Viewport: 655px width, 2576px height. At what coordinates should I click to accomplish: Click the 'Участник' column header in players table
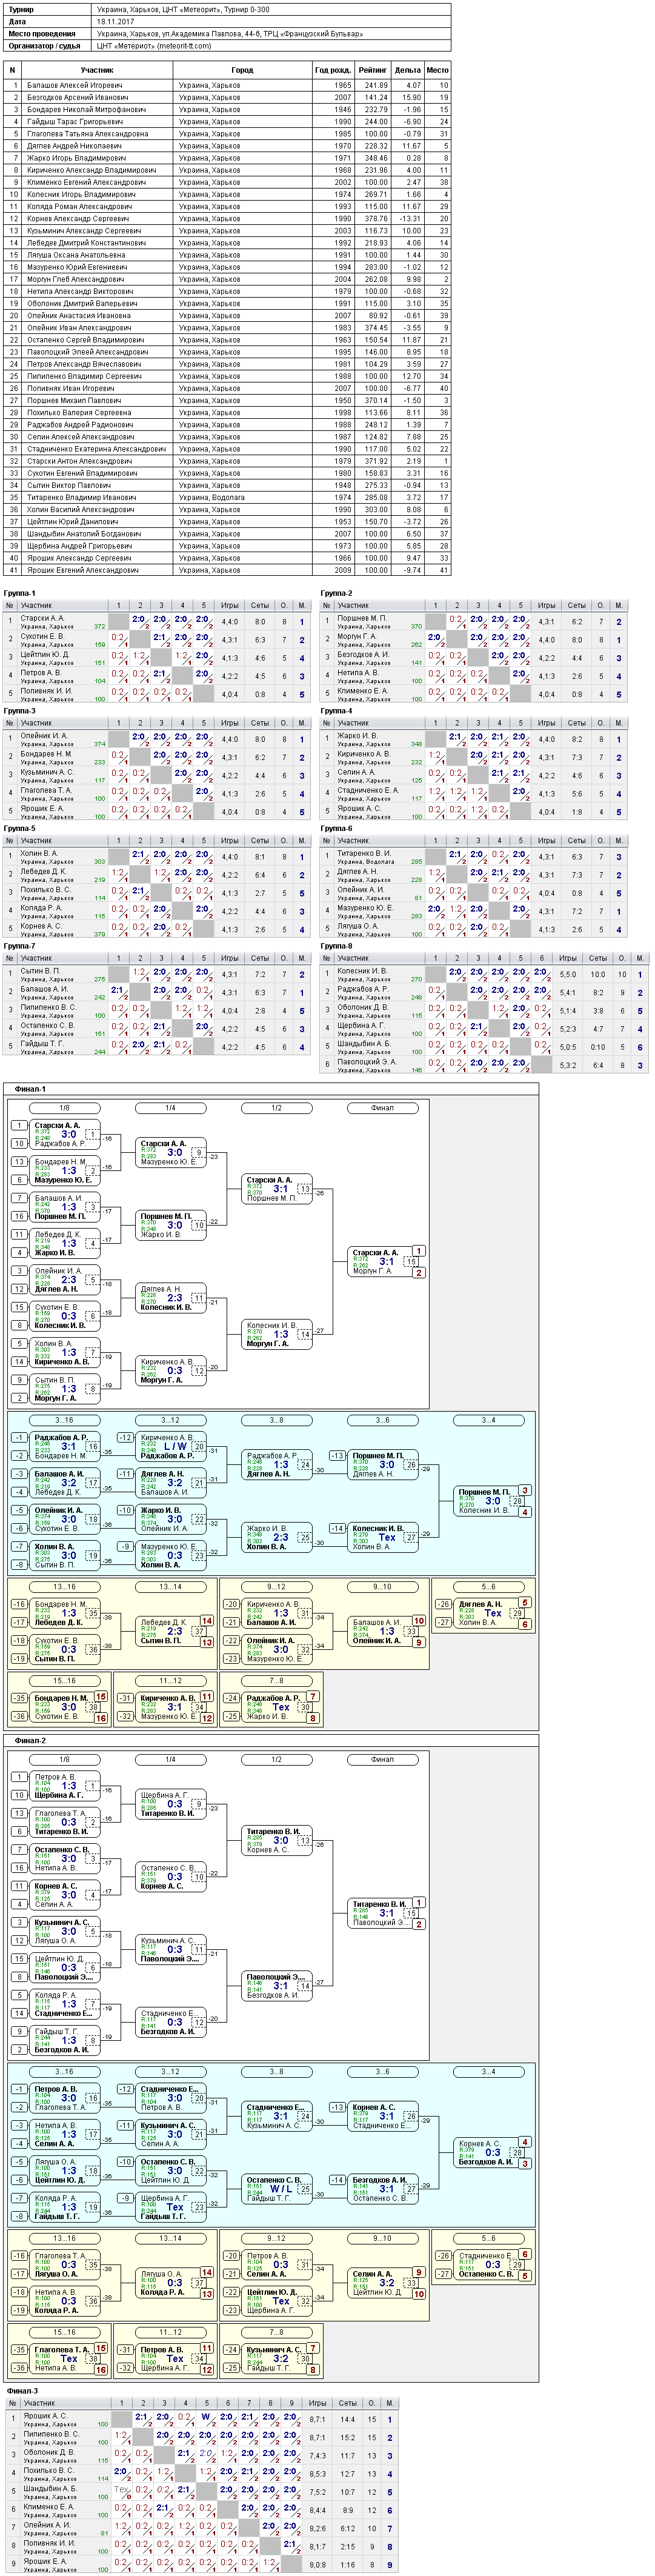click(x=98, y=70)
